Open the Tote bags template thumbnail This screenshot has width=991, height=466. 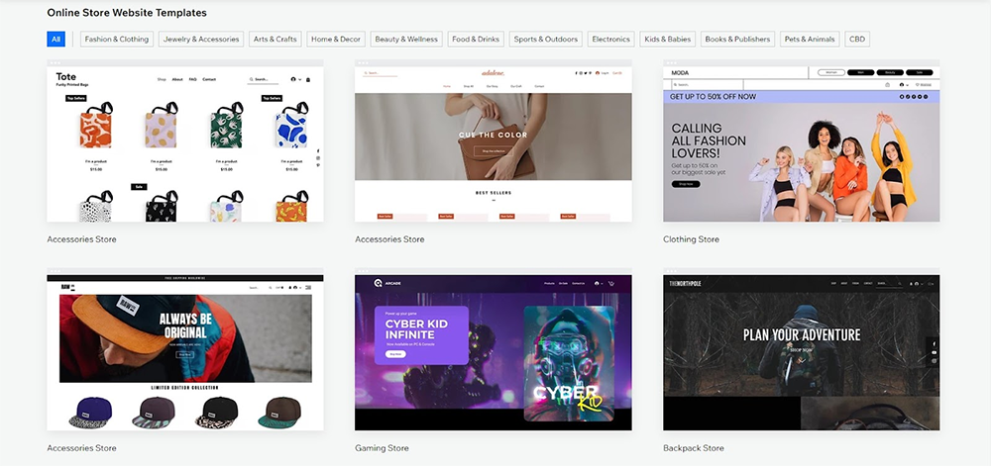pos(185,144)
